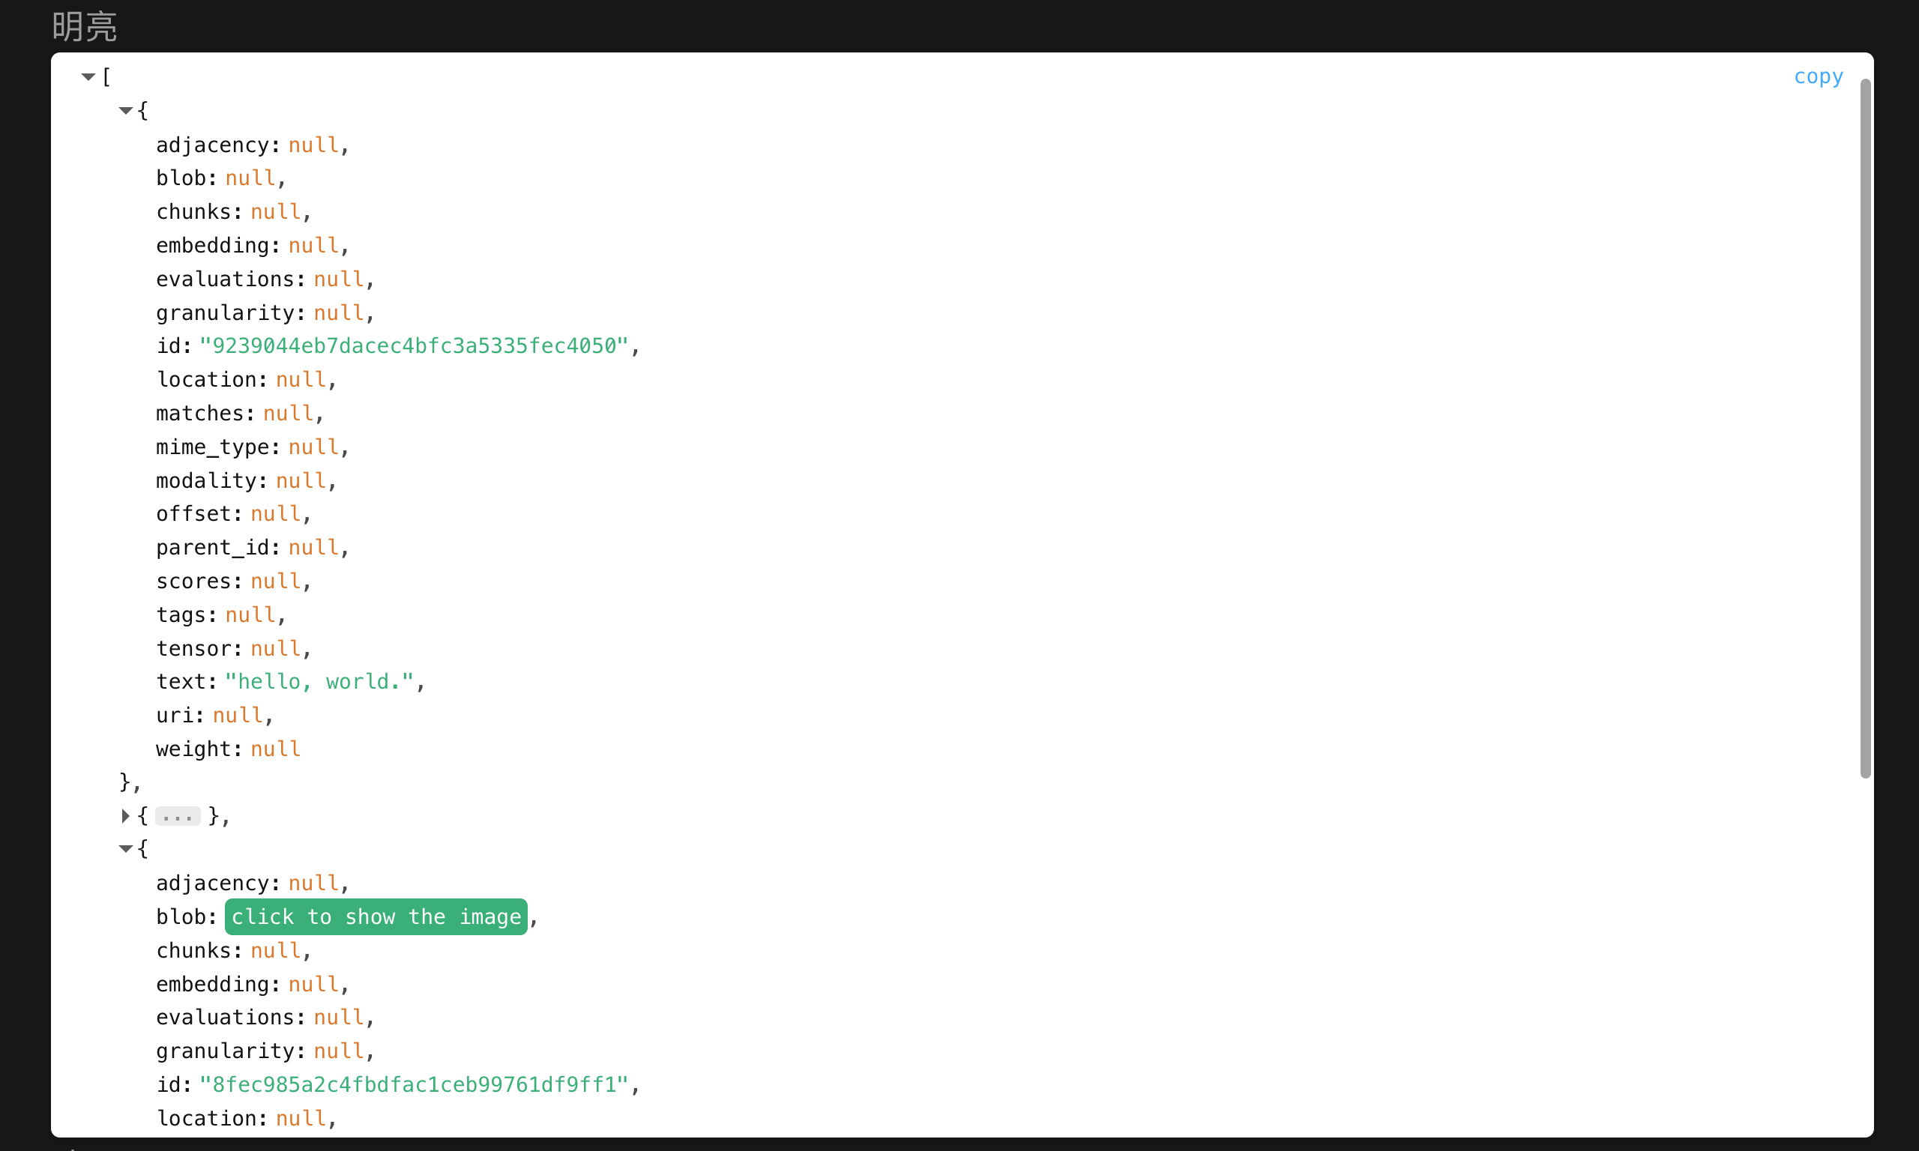
Task: Collapse the first object's disclosure triangle
Action: pyautogui.click(x=125, y=111)
